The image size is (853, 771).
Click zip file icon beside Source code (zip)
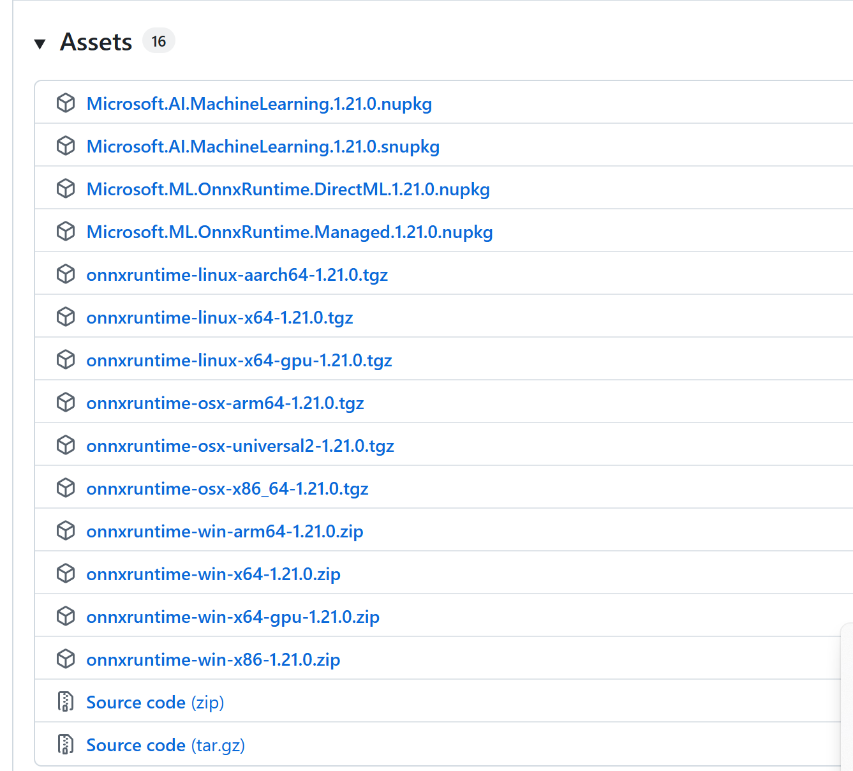(66, 701)
